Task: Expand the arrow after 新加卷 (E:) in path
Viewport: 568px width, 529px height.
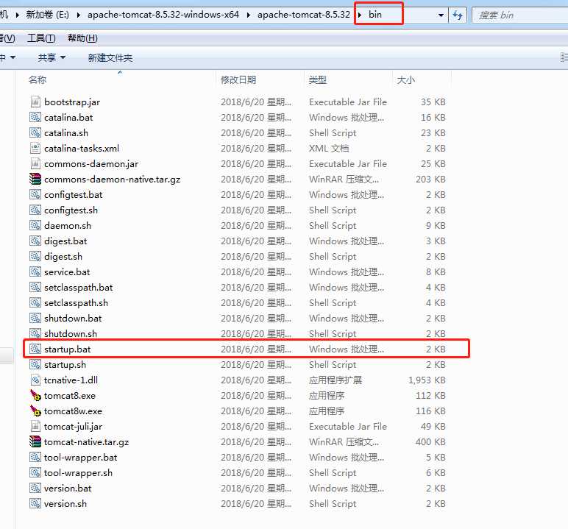Action: coord(79,15)
